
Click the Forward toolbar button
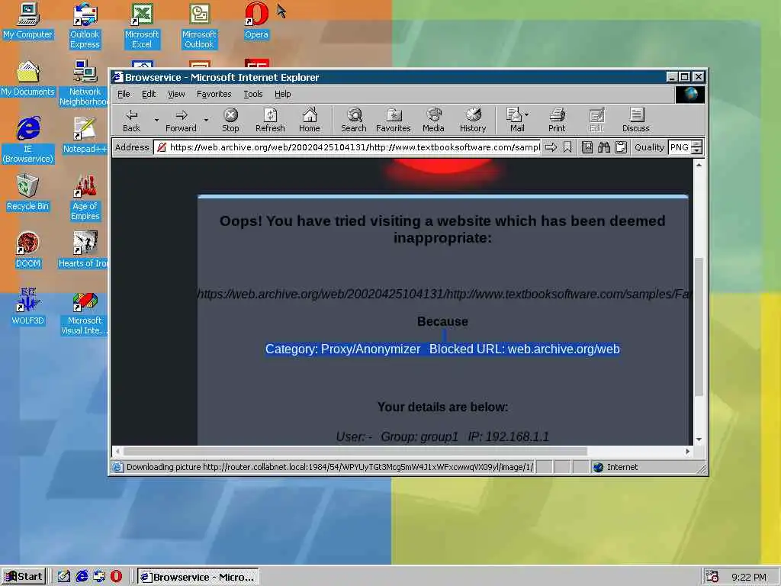tap(181, 120)
